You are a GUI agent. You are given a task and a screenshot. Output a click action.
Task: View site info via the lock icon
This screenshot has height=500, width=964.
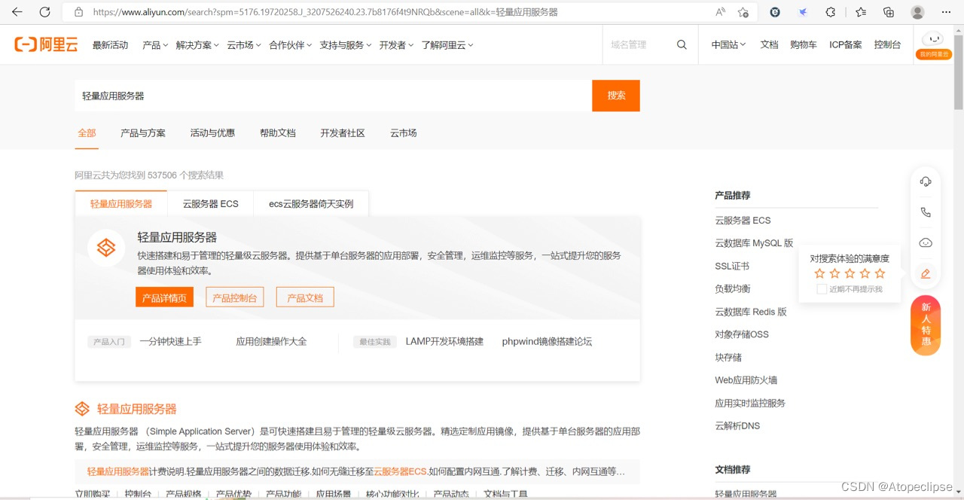pos(78,12)
